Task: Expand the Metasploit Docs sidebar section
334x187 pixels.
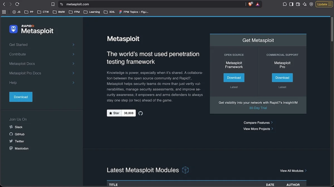Action: pos(42,64)
